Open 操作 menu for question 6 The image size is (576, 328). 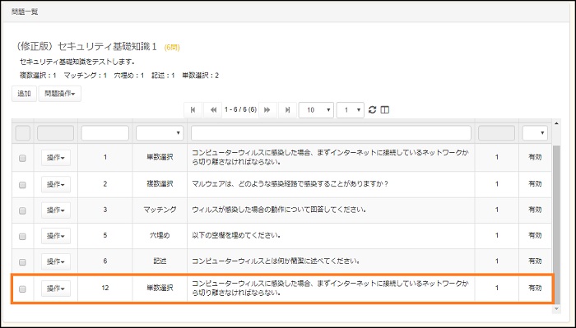56,261
